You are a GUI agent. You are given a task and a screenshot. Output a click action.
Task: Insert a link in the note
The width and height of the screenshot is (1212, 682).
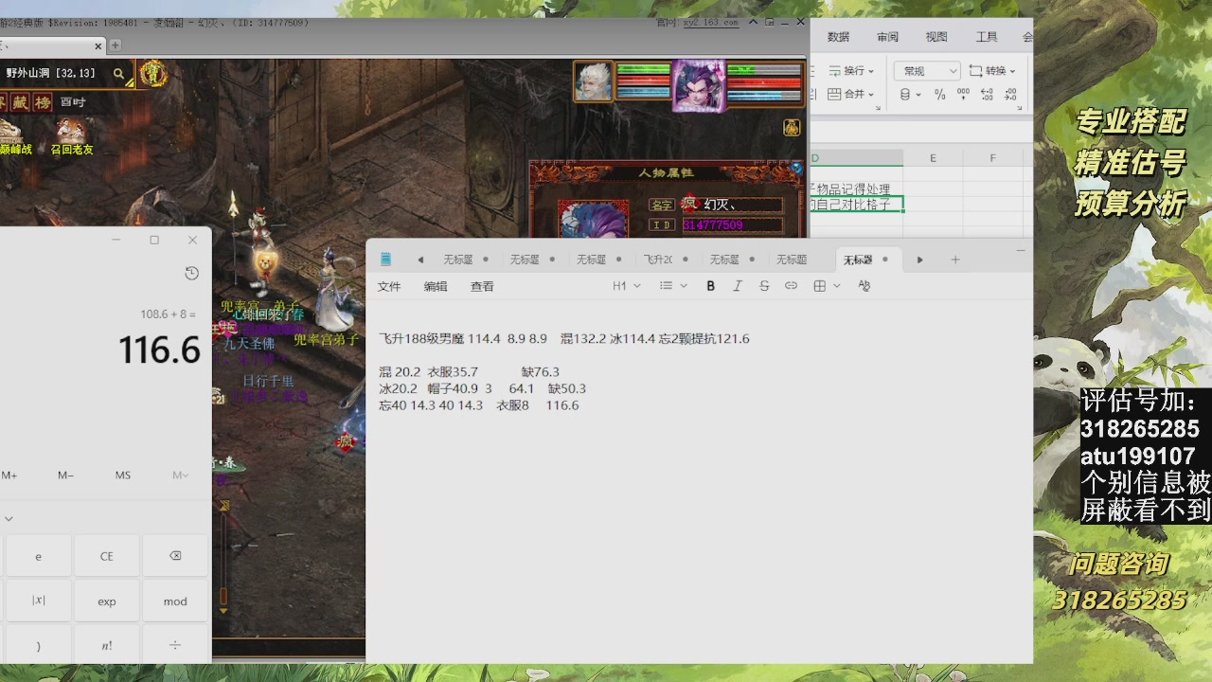click(x=791, y=286)
